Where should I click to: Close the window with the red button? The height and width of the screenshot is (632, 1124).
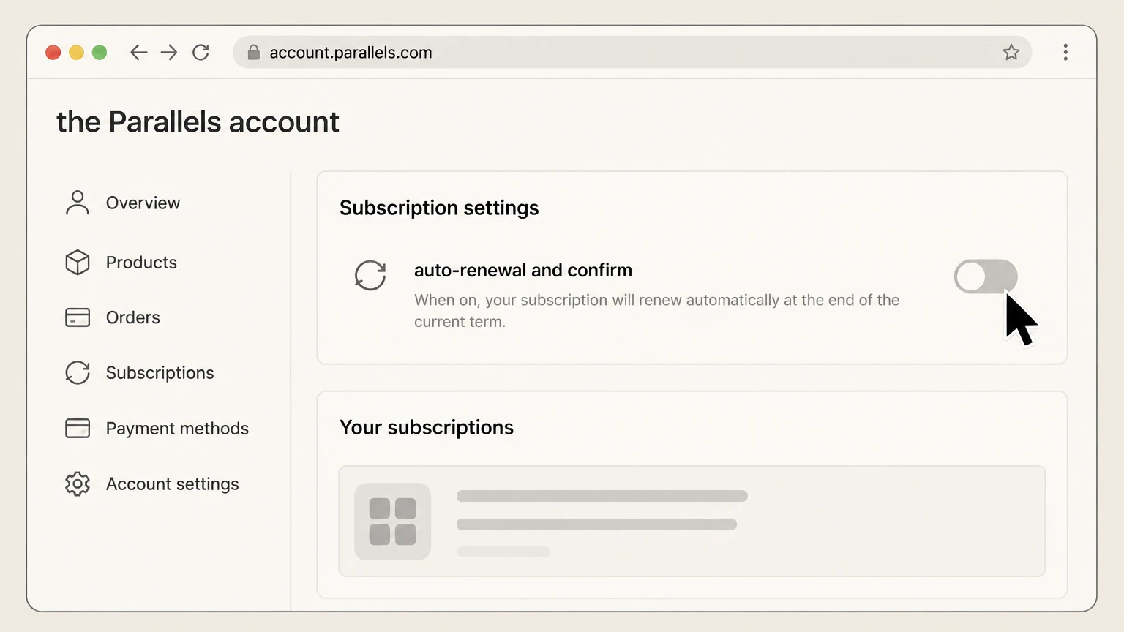53,52
